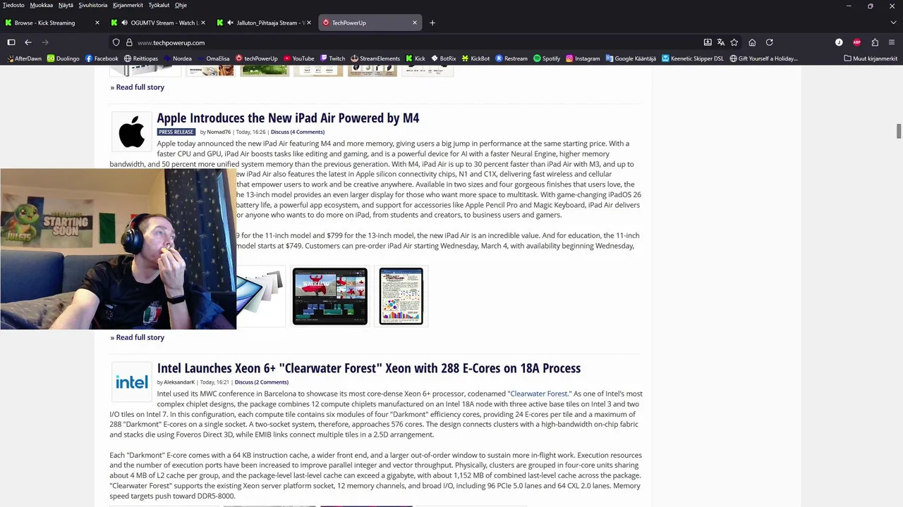Image resolution: width=903 pixels, height=507 pixels.
Task: Open the Twitch bookmark
Action: click(x=332, y=58)
